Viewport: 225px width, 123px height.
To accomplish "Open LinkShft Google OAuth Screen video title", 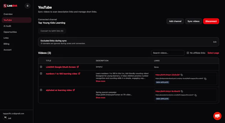I will coord(61,67).
